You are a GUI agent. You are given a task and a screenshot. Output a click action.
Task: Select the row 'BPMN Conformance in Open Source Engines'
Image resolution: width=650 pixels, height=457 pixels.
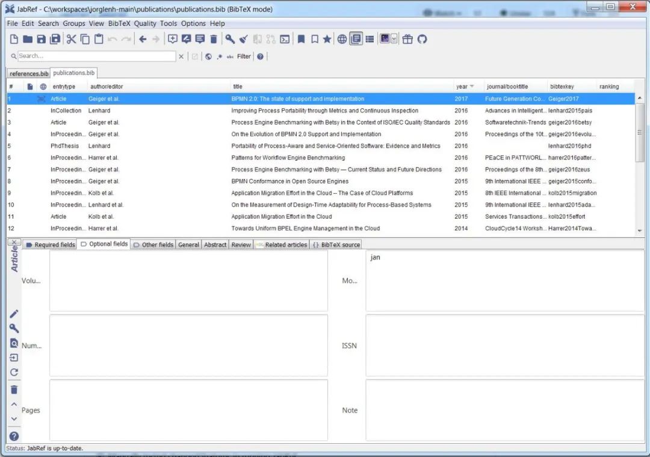pyautogui.click(x=321, y=181)
